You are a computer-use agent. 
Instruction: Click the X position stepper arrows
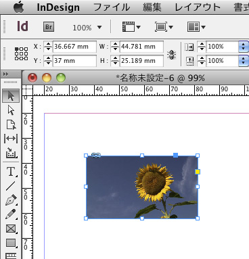click(48, 47)
